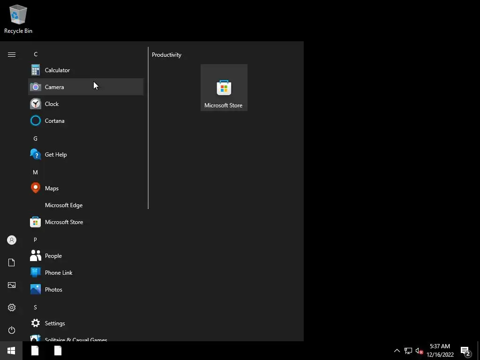
Task: Open Solitaire & Casual Games
Action: [x=86, y=337]
